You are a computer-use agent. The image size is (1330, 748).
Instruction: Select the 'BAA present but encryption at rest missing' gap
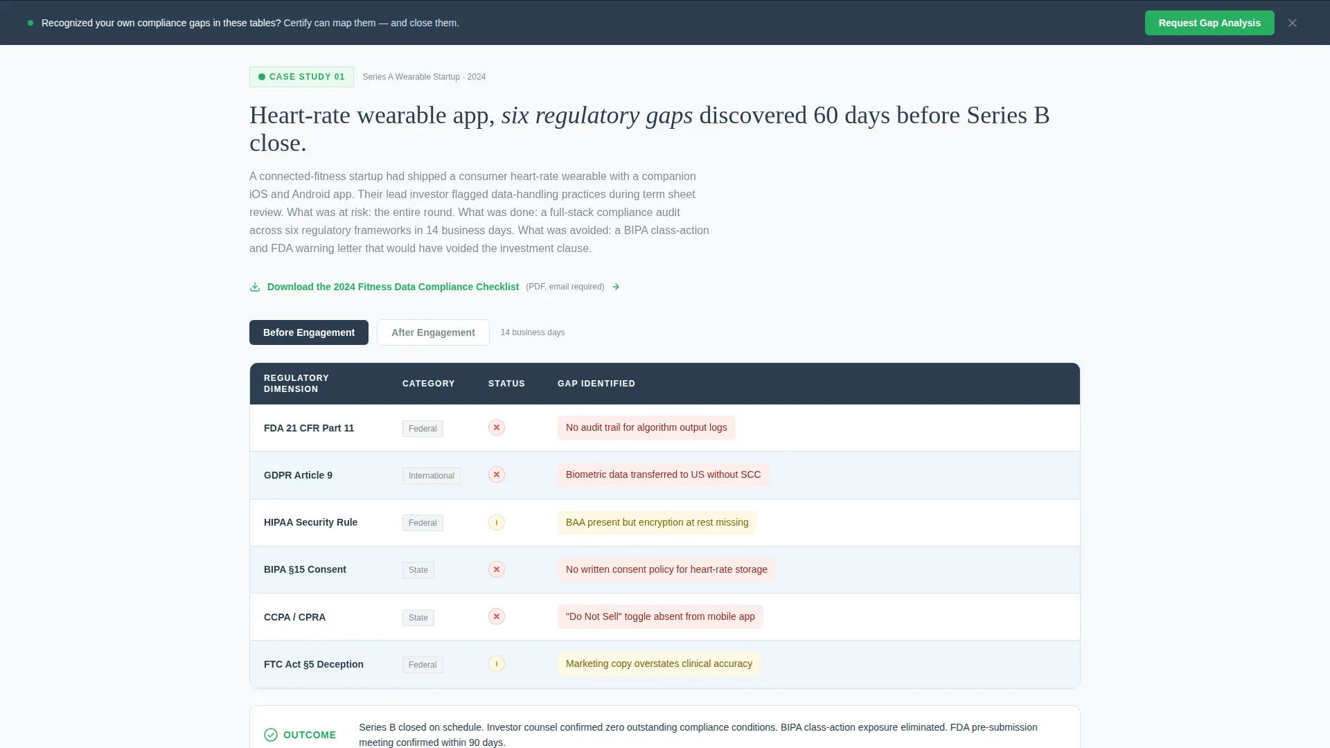point(657,522)
